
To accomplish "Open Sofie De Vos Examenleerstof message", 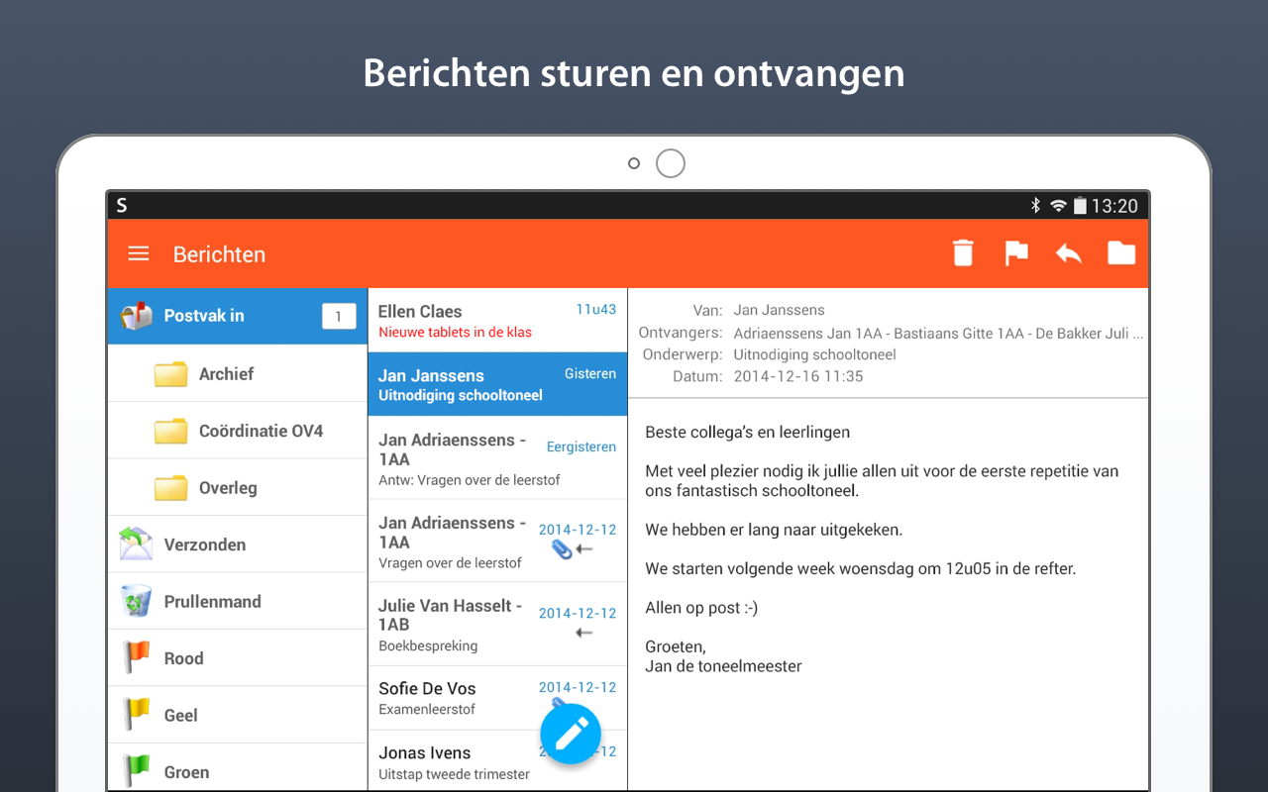I will [497, 698].
